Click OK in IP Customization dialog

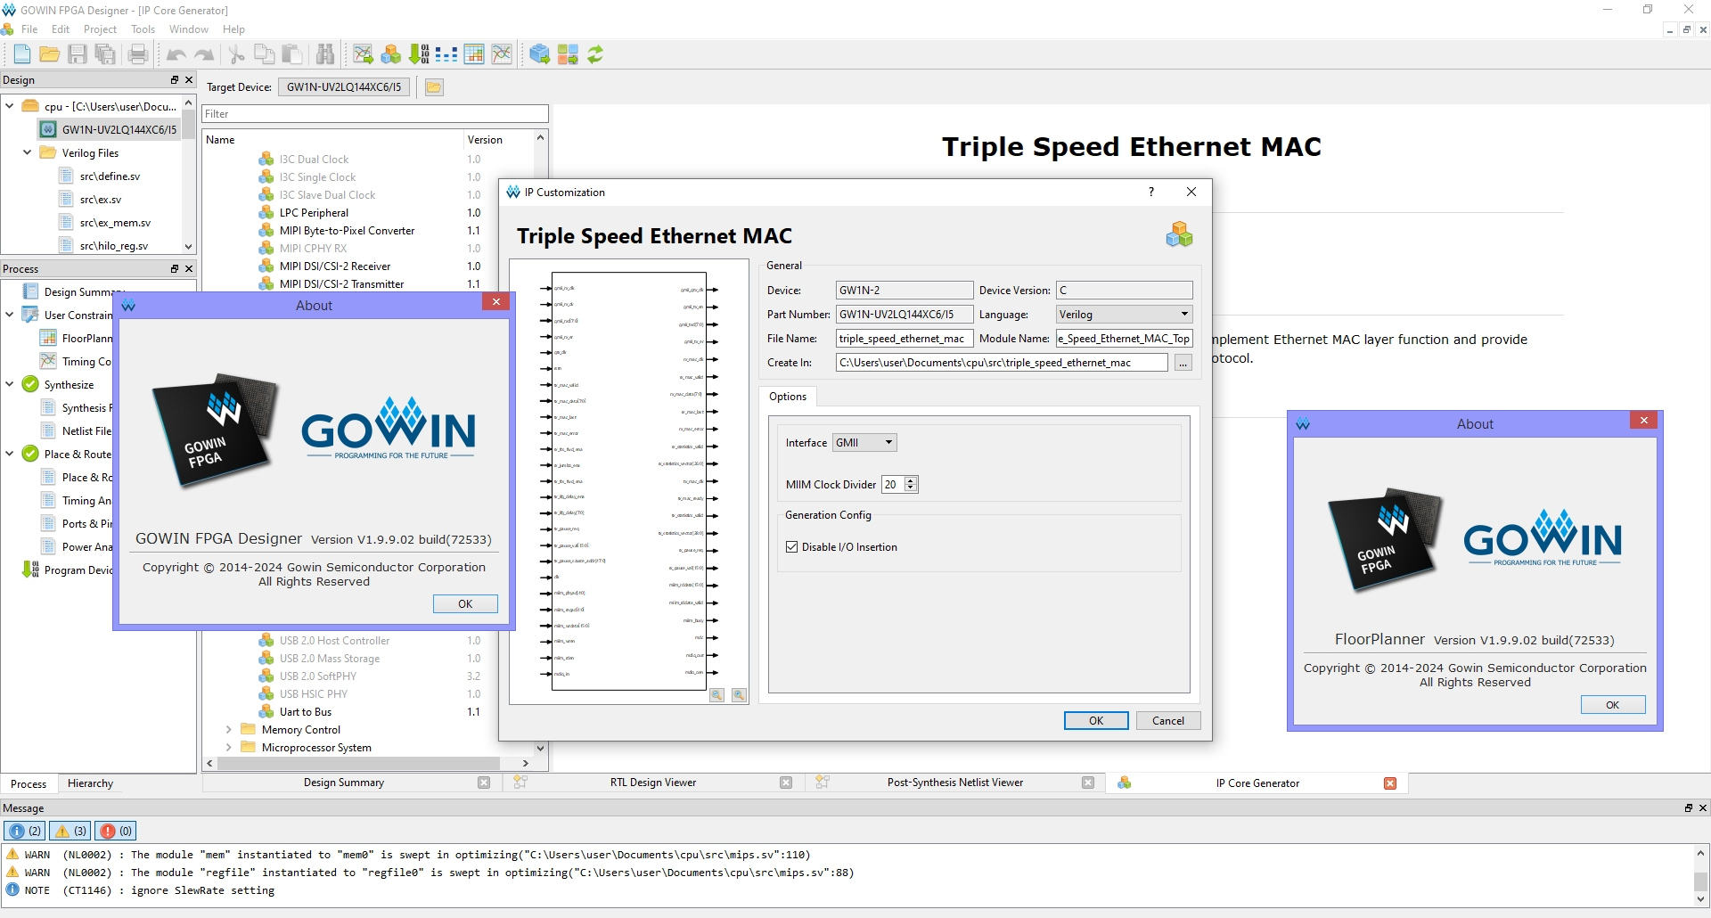[1096, 721]
